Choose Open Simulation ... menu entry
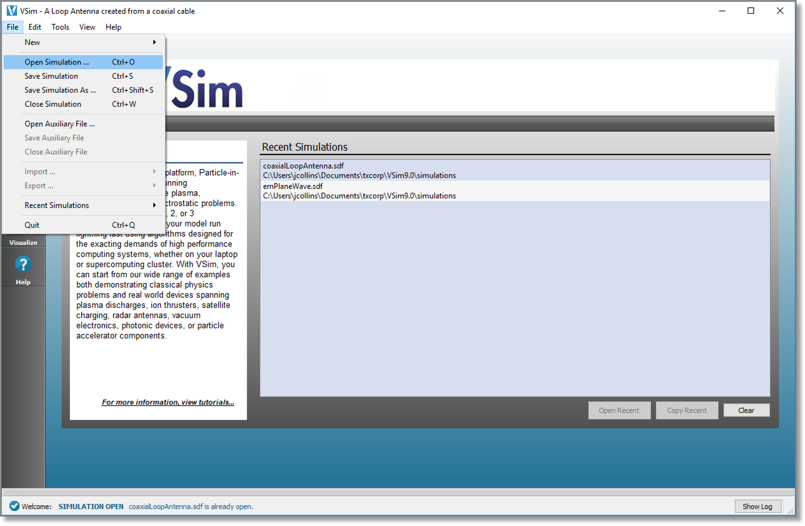This screenshot has height=526, width=805. click(83, 62)
